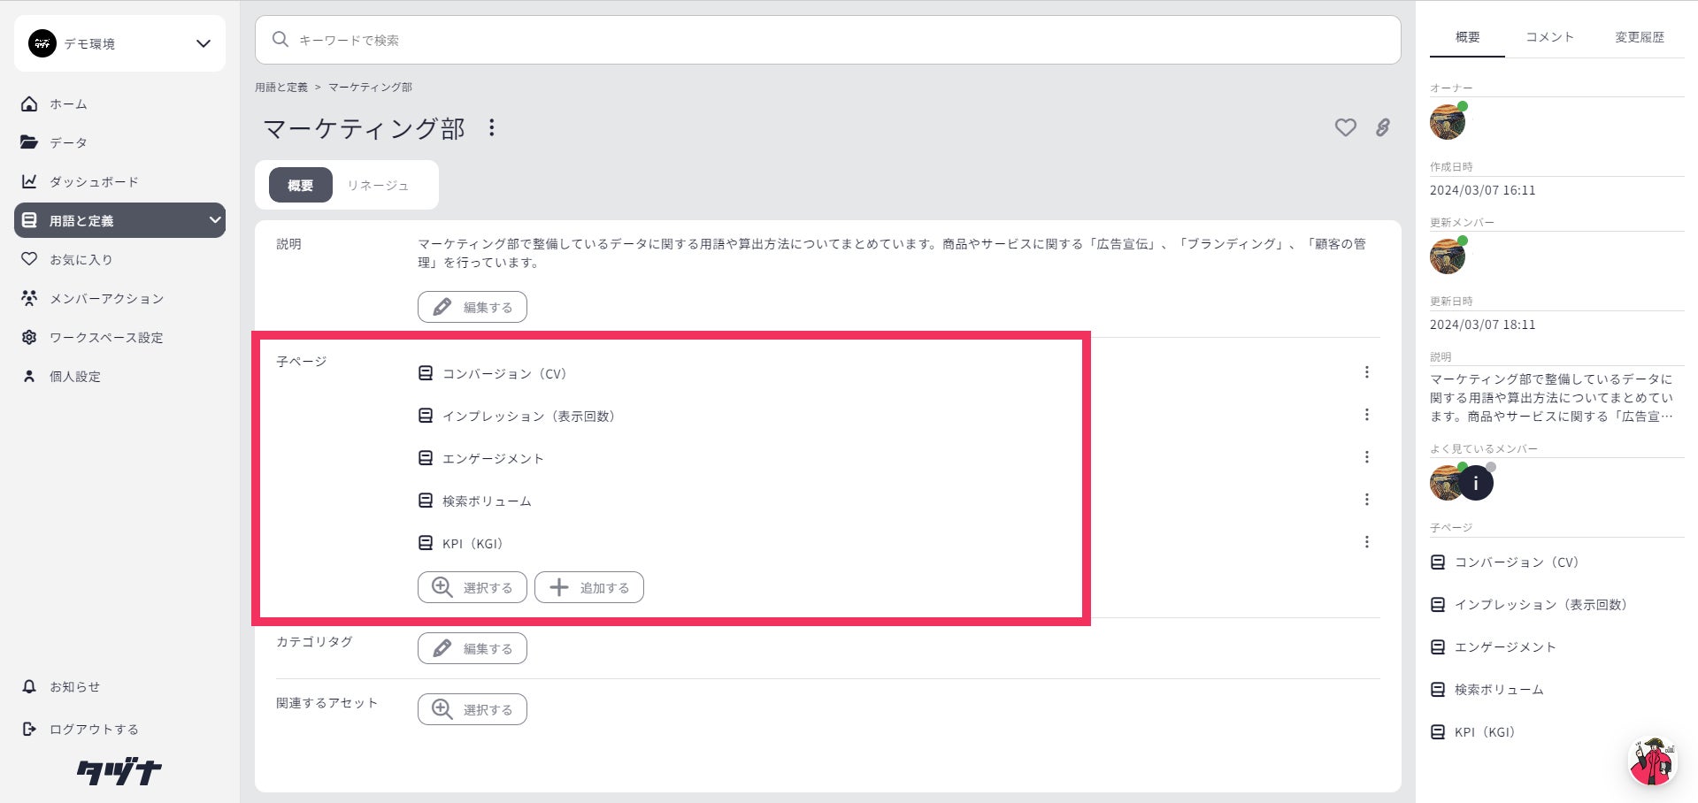The image size is (1698, 803).
Task: Open three-dot menu beside マーケティング部 title
Action: [x=492, y=128]
